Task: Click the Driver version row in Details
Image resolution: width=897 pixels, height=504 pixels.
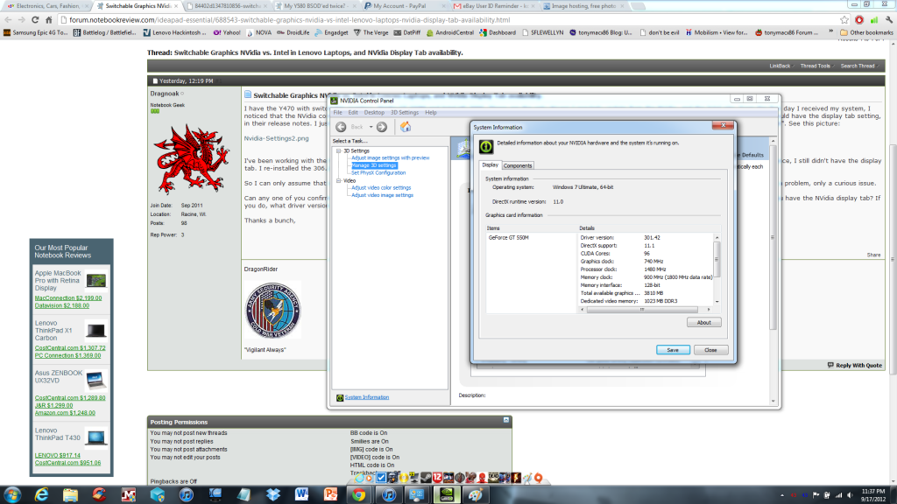Action: [646, 238]
